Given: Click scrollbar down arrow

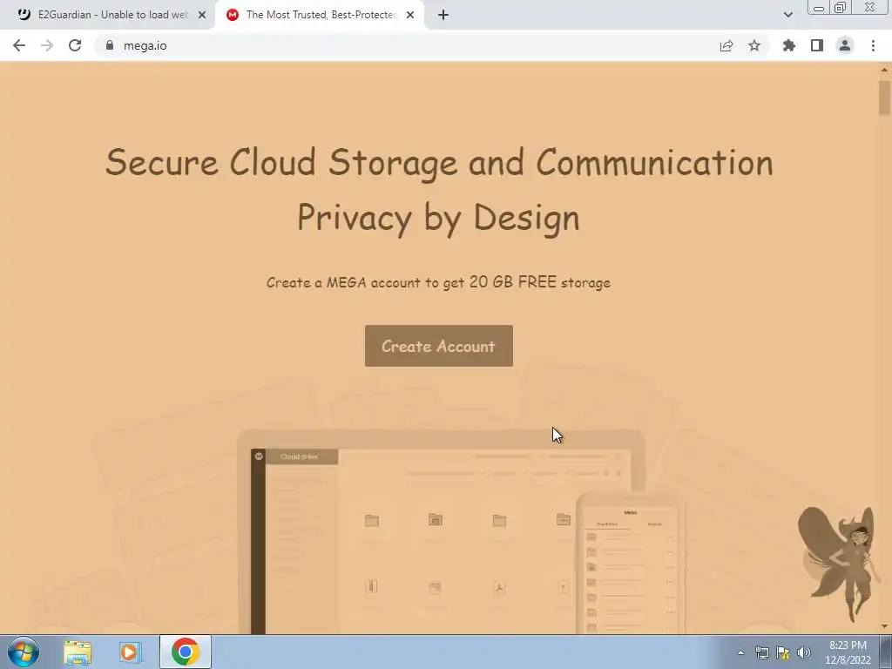Looking at the screenshot, I should tap(884, 626).
